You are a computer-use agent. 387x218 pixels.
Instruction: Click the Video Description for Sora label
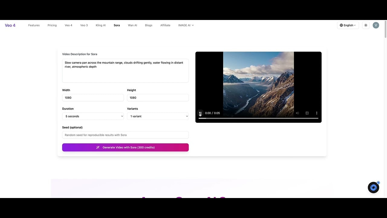pyautogui.click(x=80, y=54)
